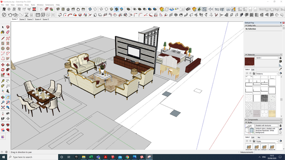Open the Patterns material library dropdown
This screenshot has height=160, width=285.
pyautogui.click(x=267, y=74)
